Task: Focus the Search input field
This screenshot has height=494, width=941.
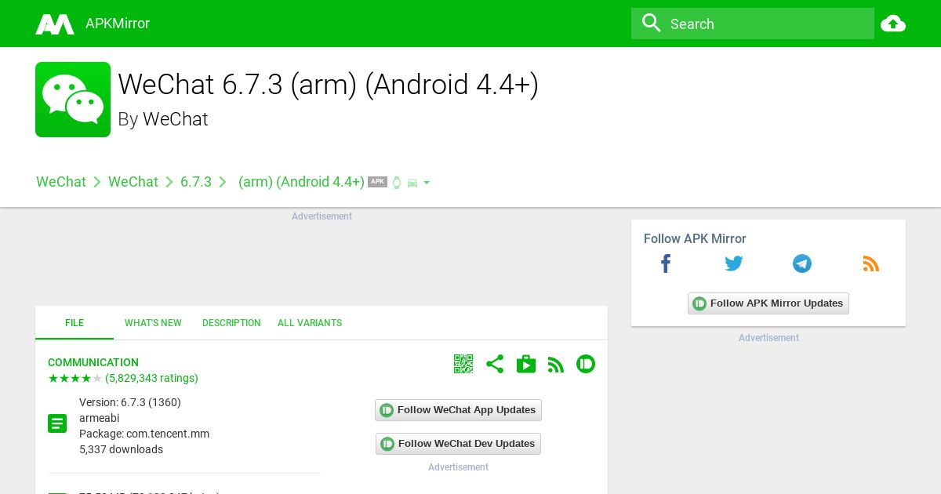Action: pyautogui.click(x=753, y=24)
